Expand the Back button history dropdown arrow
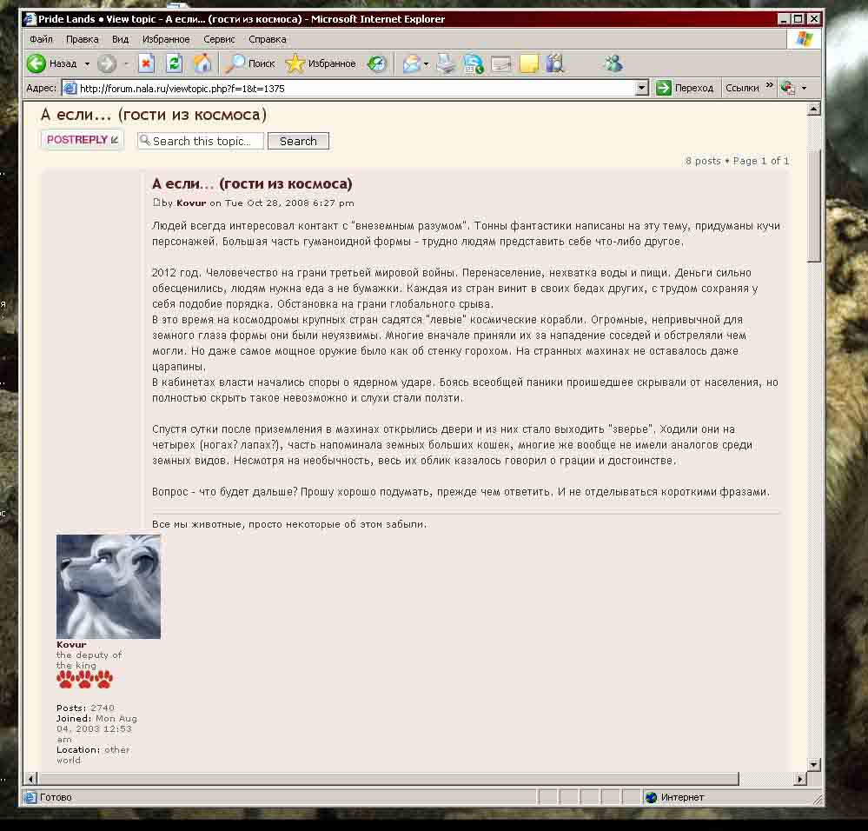The width and height of the screenshot is (868, 831). point(87,63)
